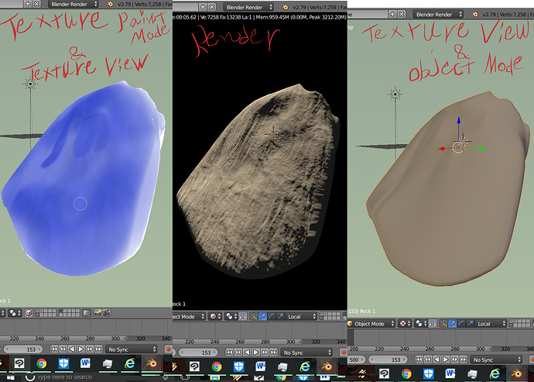Select the translate manipulator in the middle Render panel
The image size is (534, 382).
pos(262,316)
